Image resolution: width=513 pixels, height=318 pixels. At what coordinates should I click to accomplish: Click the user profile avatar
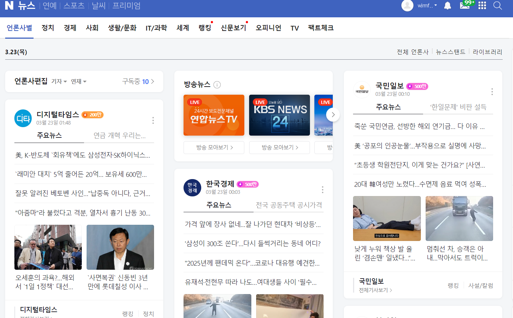[407, 6]
